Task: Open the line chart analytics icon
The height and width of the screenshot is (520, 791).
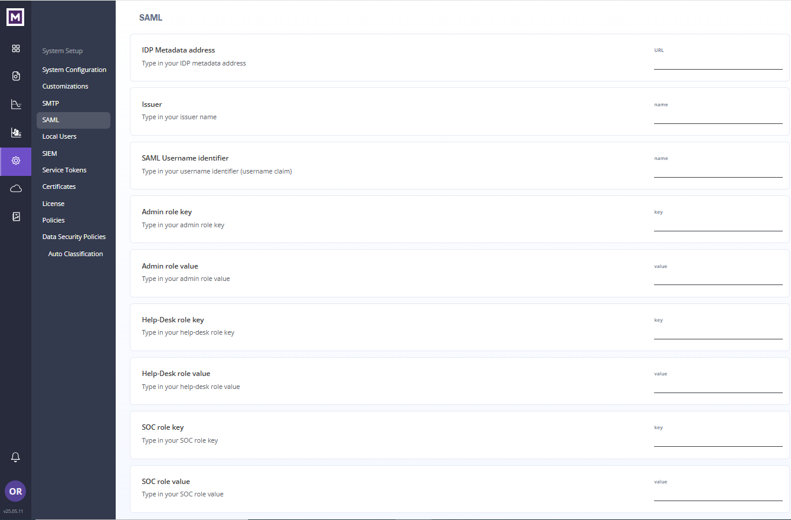Action: click(x=16, y=104)
